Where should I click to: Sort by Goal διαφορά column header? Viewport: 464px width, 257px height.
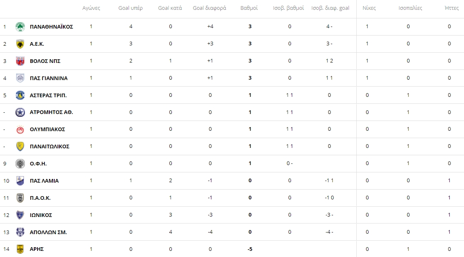tap(209, 8)
